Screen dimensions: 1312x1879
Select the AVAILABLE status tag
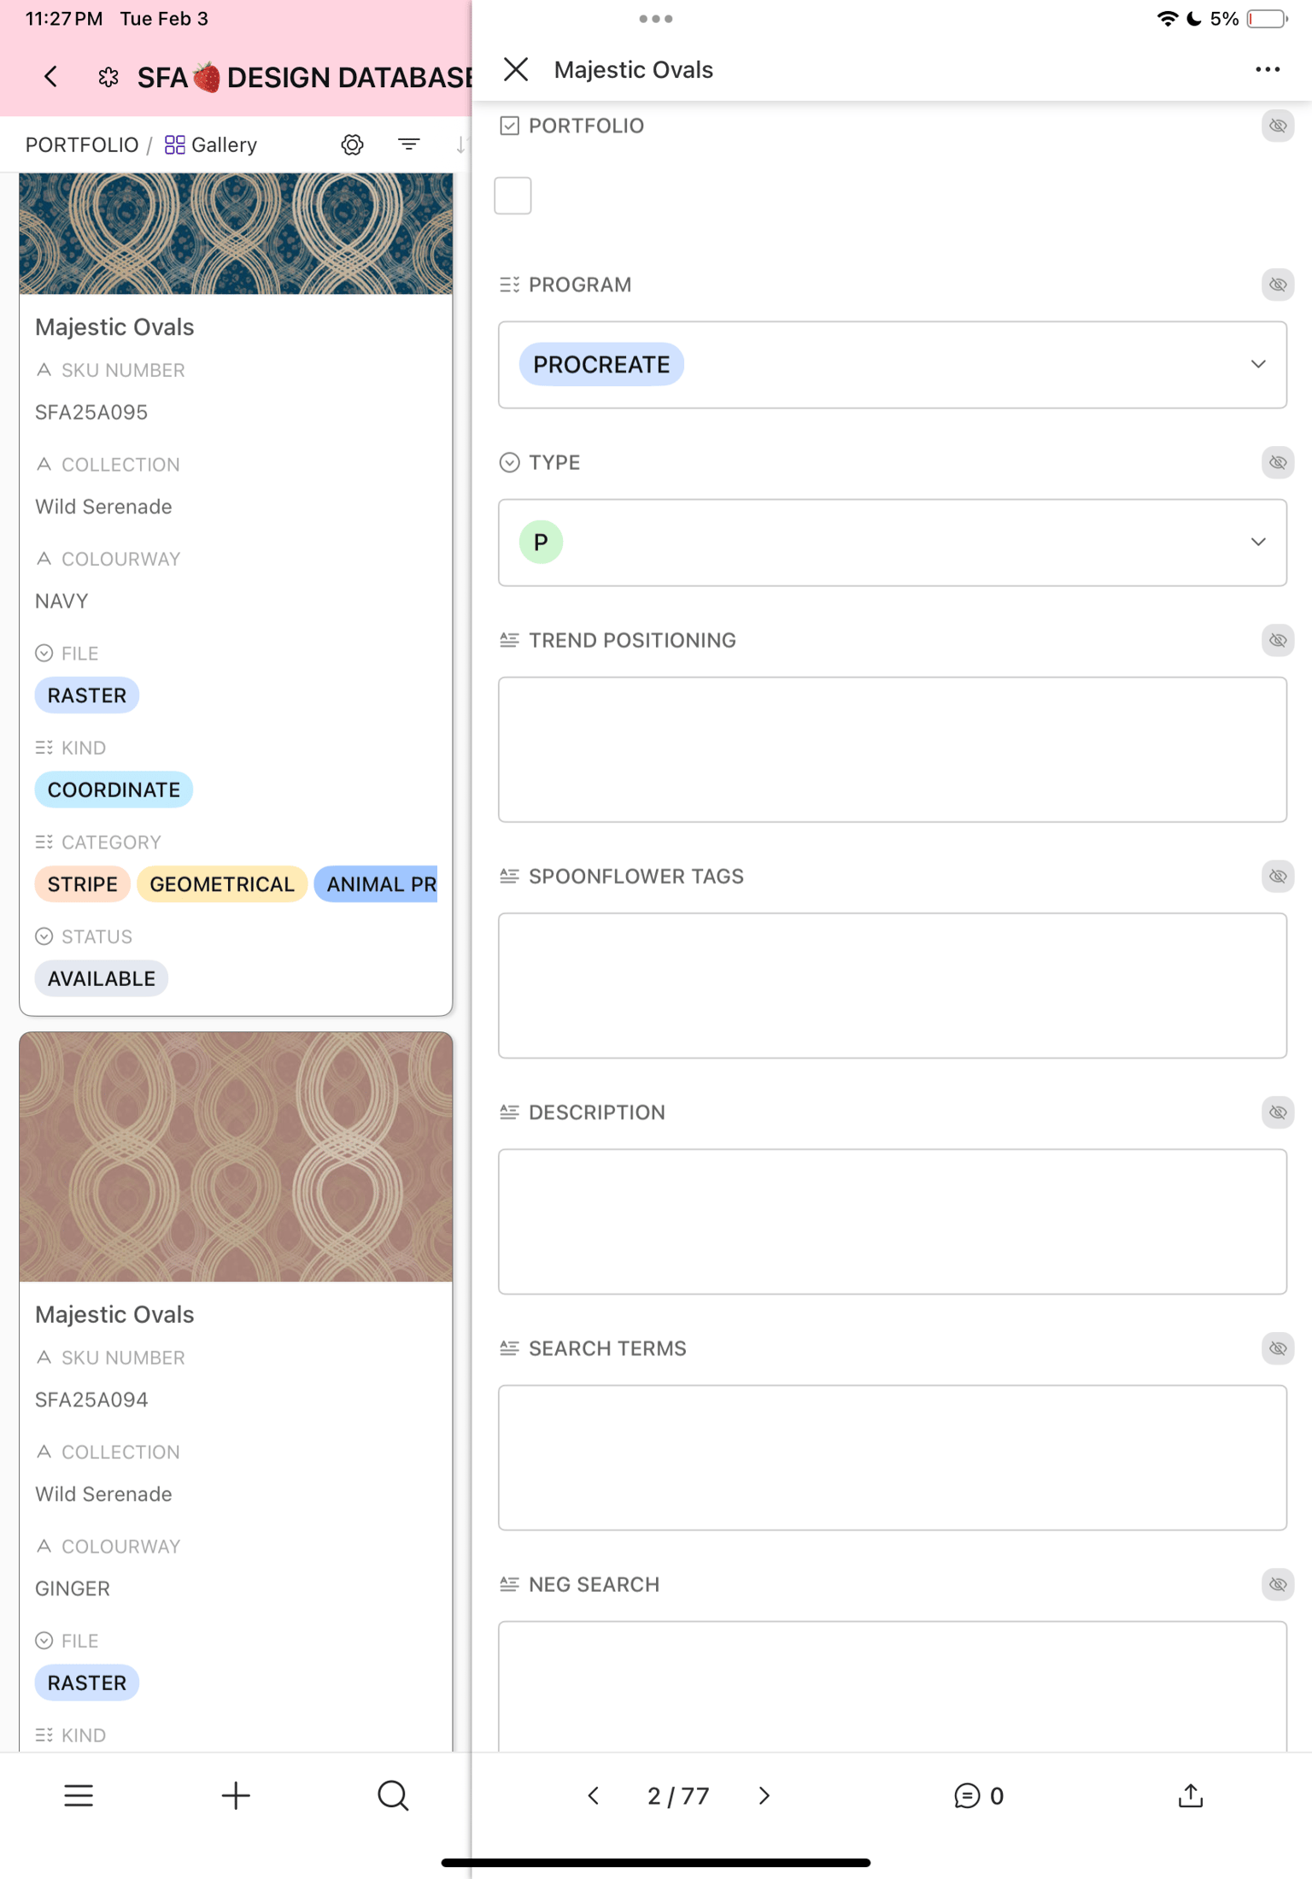point(102,978)
